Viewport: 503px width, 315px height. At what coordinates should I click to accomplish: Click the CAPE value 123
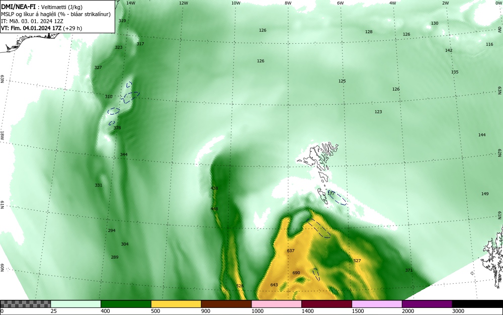point(379,112)
